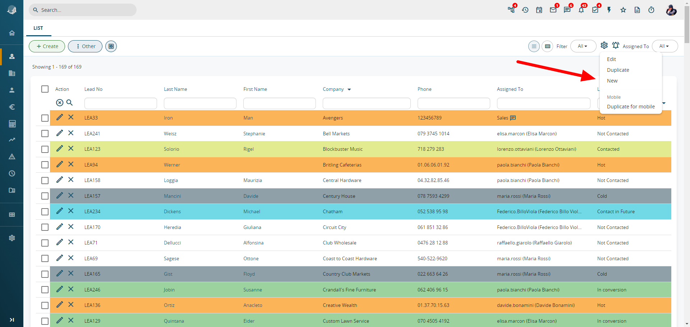690x327 pixels.
Task: Expand the sidebar with the bottom arrow
Action: 12,320
